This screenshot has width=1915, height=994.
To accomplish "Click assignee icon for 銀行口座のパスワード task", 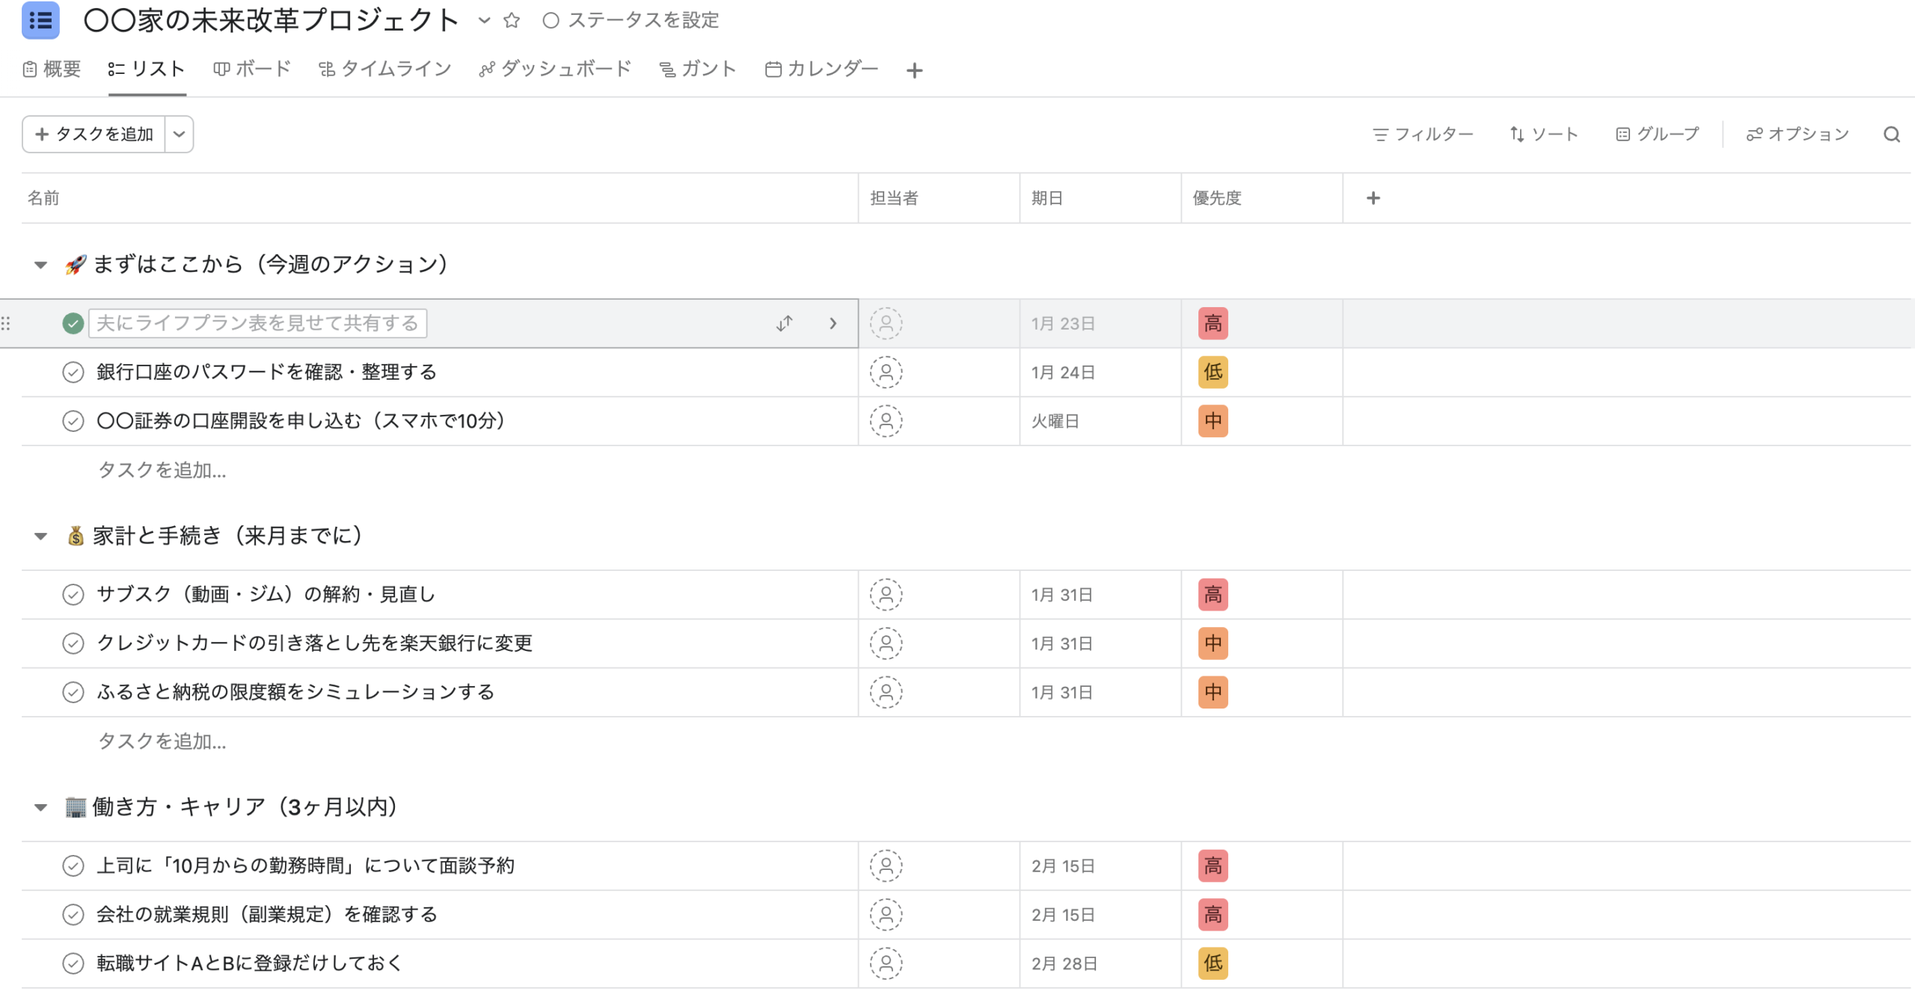I will (886, 372).
